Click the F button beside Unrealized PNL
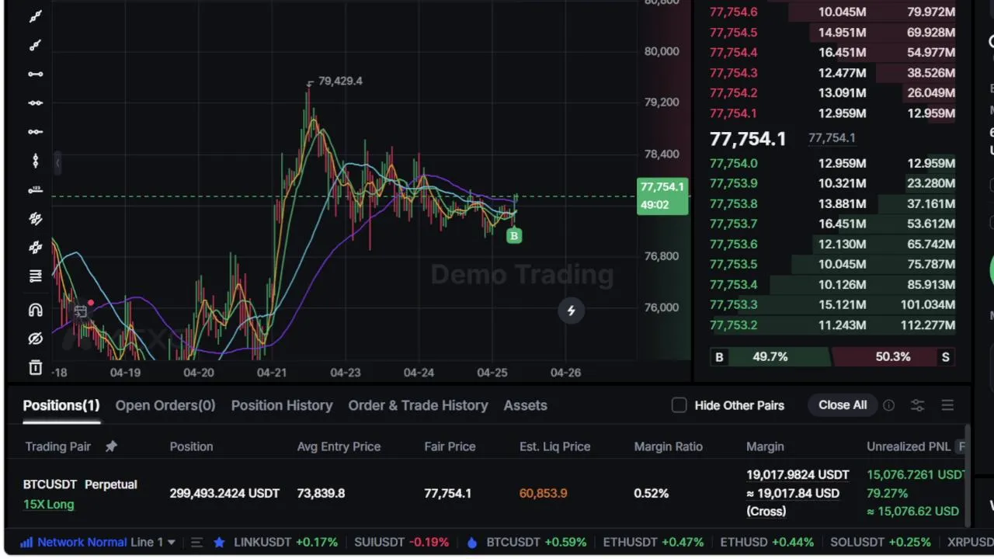The image size is (994, 559). (x=961, y=446)
